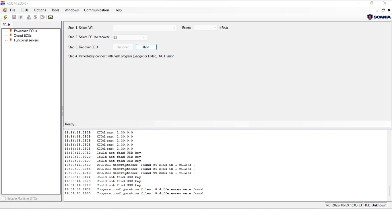Open the Select VCI dropdown
This screenshot has height=209, width=392.
144,28
